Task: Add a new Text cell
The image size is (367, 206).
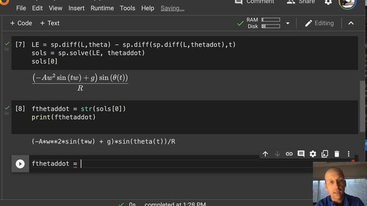Action: point(50,23)
